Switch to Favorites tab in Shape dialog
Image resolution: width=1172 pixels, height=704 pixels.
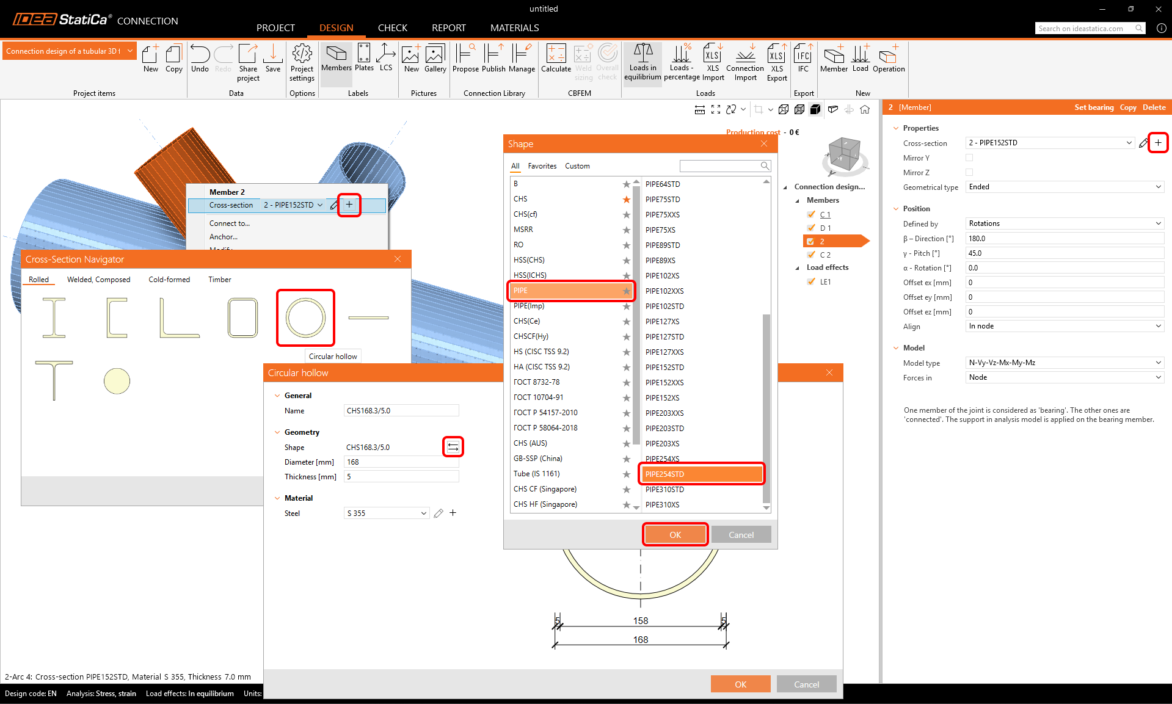point(542,166)
